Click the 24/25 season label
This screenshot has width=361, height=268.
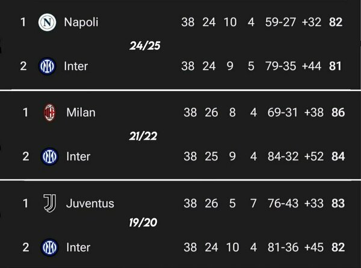tap(146, 45)
